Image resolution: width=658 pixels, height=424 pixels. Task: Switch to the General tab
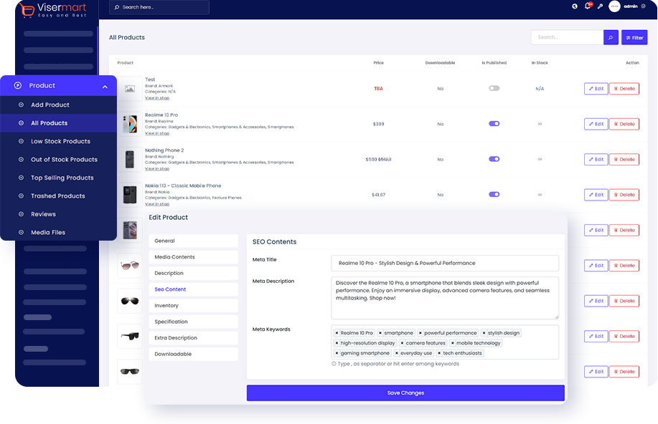[193, 241]
